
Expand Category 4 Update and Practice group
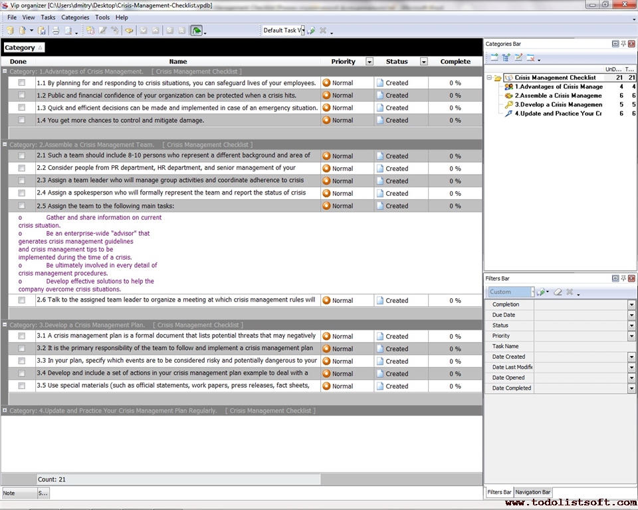[x=5, y=410]
